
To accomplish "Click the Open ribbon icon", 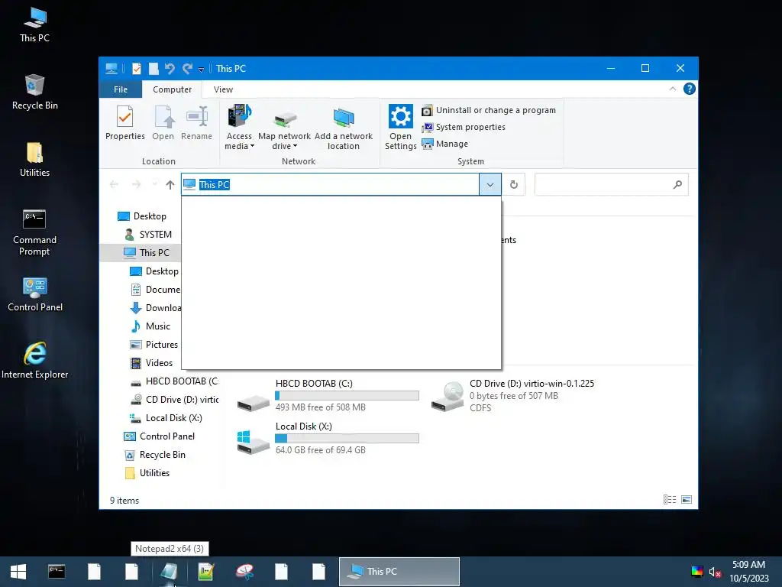I will [163, 123].
